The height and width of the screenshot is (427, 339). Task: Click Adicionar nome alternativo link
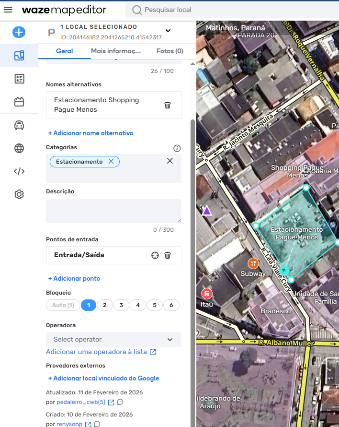pyautogui.click(x=90, y=133)
